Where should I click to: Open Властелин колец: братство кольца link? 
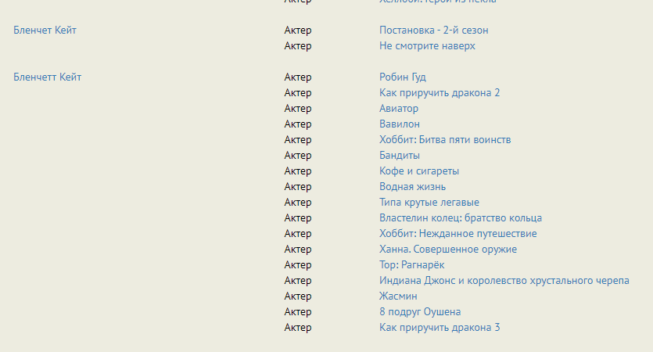[x=461, y=218]
